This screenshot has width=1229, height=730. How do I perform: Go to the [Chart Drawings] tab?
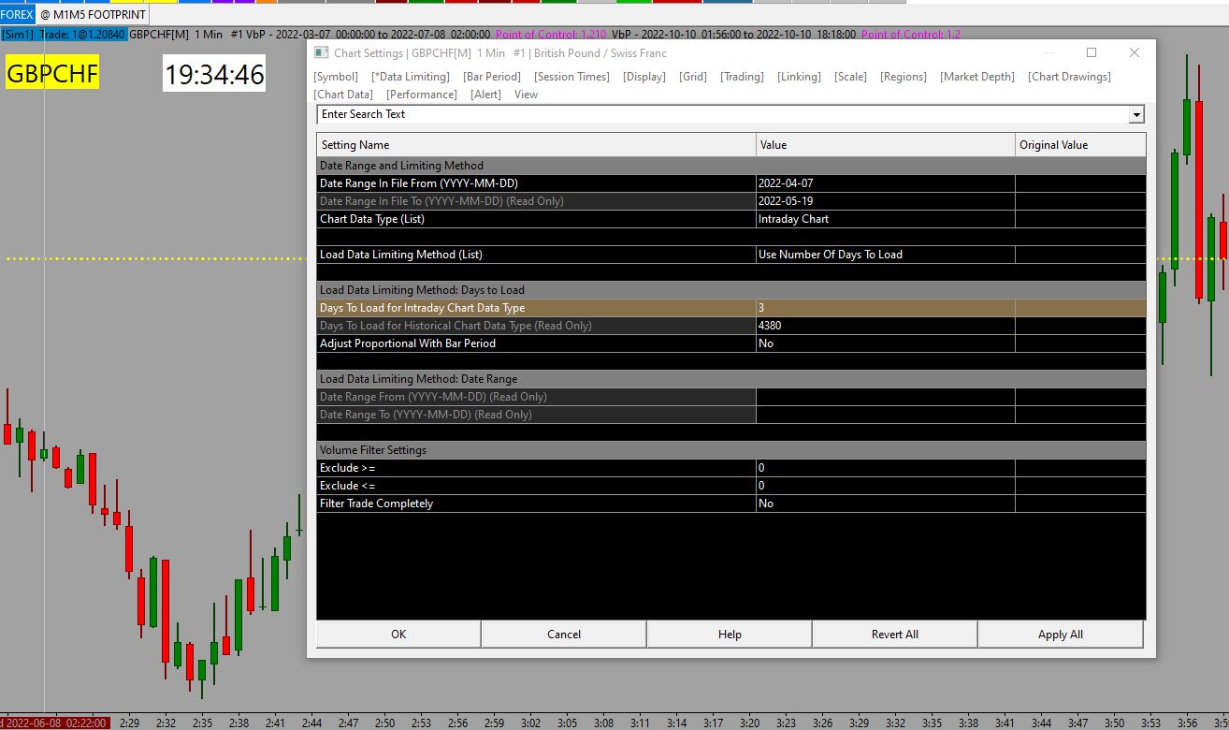click(1069, 77)
